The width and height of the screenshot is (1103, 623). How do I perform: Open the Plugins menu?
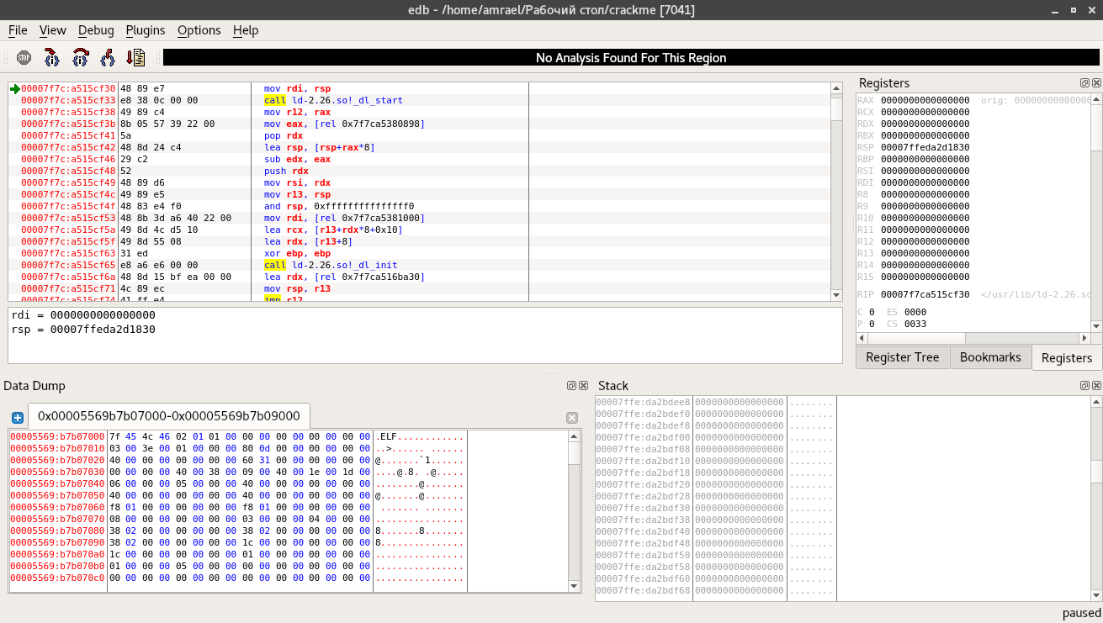145,30
